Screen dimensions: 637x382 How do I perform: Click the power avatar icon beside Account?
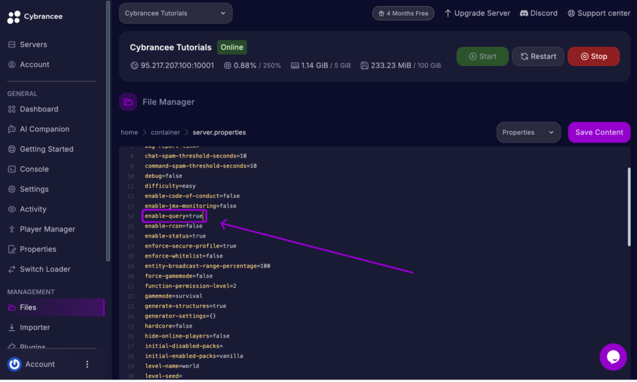14,364
